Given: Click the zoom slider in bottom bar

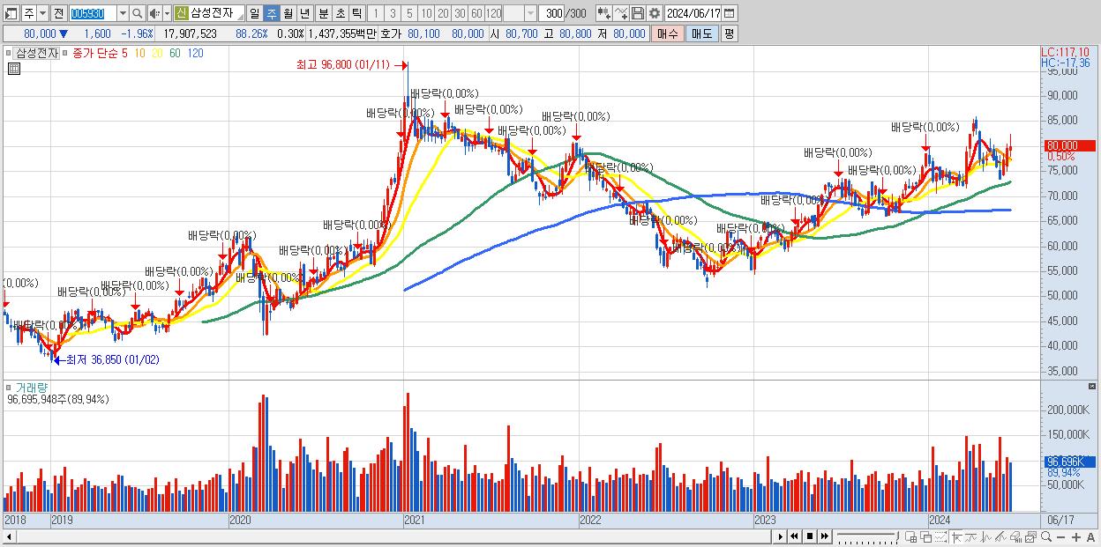Looking at the screenshot, I should (867, 536).
